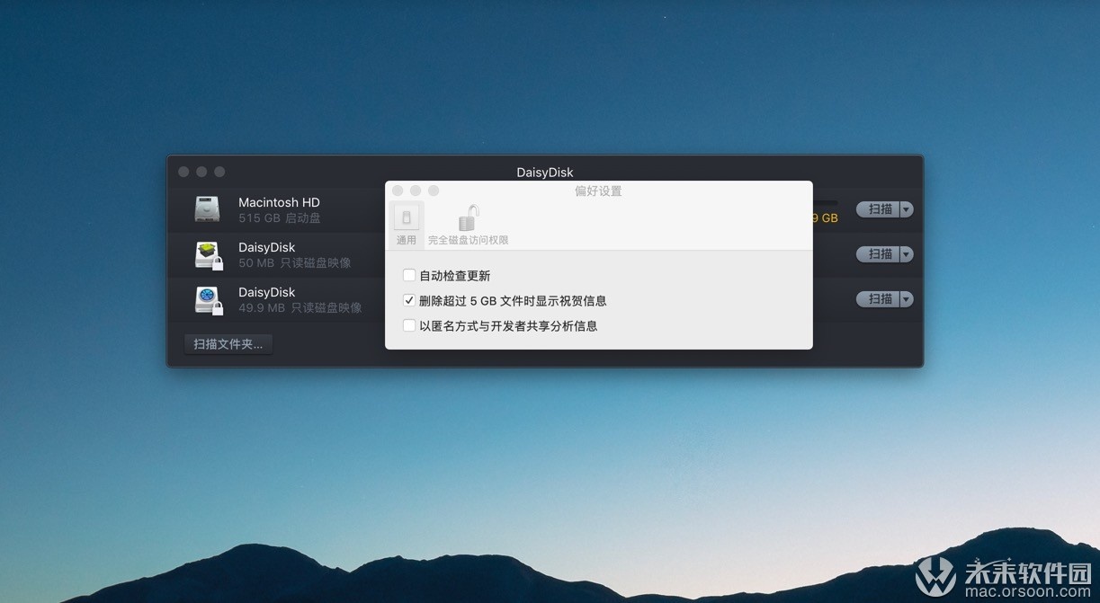
Task: Uncheck the 5 GB deletion congratulation message option
Action: coord(409,300)
